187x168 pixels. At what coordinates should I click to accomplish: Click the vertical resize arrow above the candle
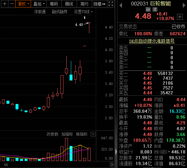point(84,18)
